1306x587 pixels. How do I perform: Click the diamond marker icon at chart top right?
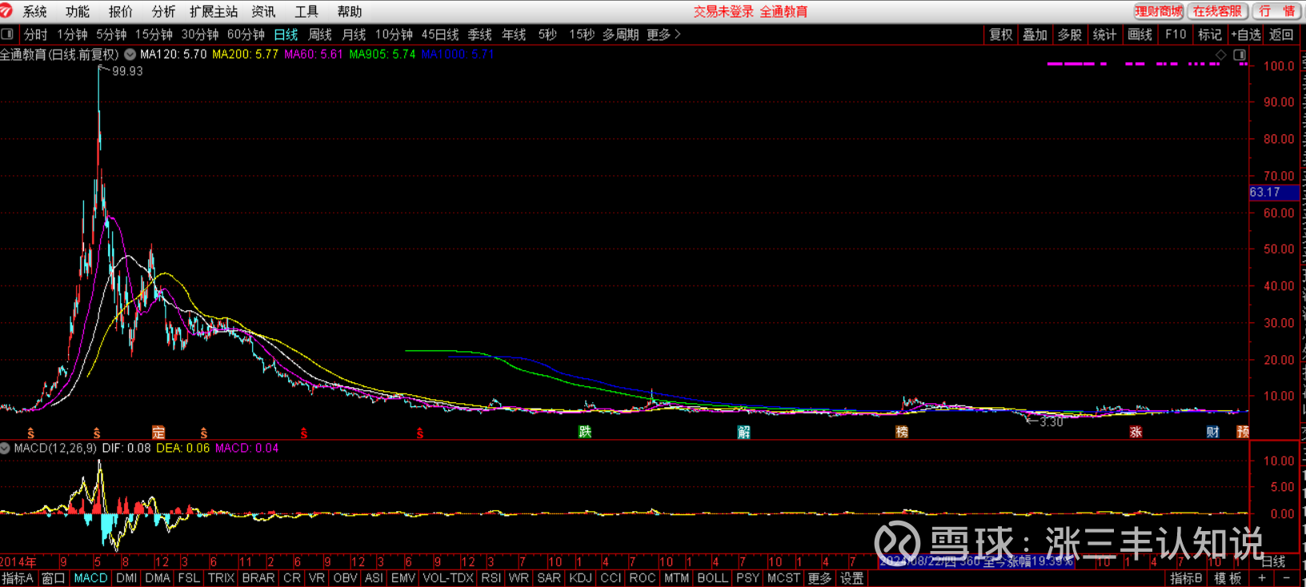click(1221, 55)
